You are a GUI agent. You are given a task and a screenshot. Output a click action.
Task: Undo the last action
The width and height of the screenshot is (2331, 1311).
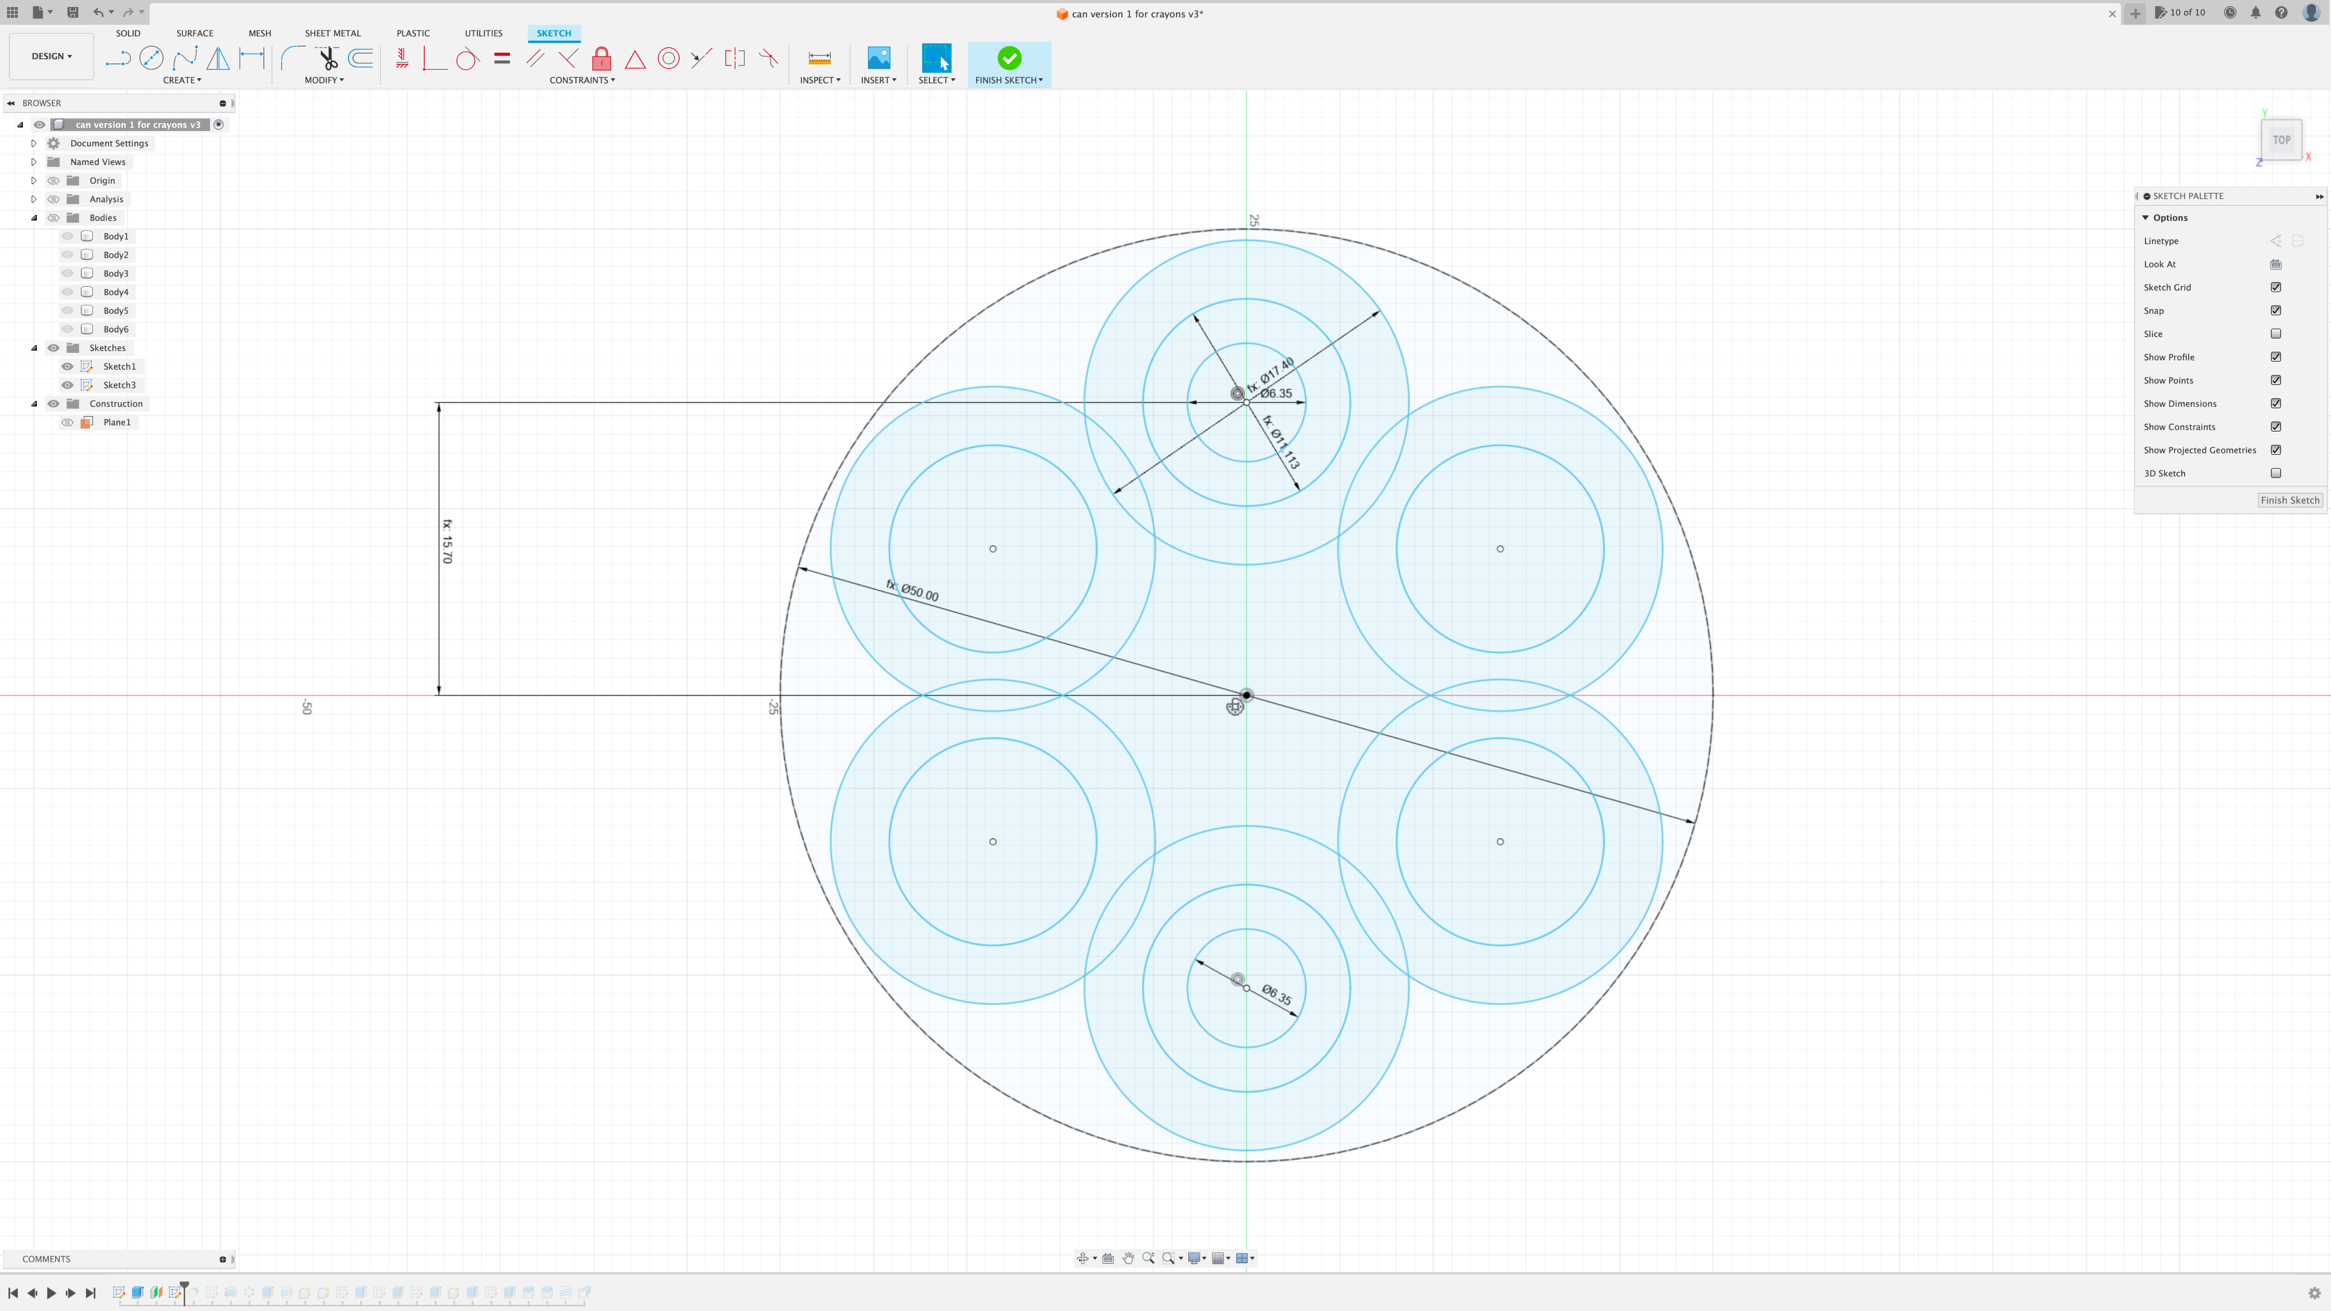(98, 13)
